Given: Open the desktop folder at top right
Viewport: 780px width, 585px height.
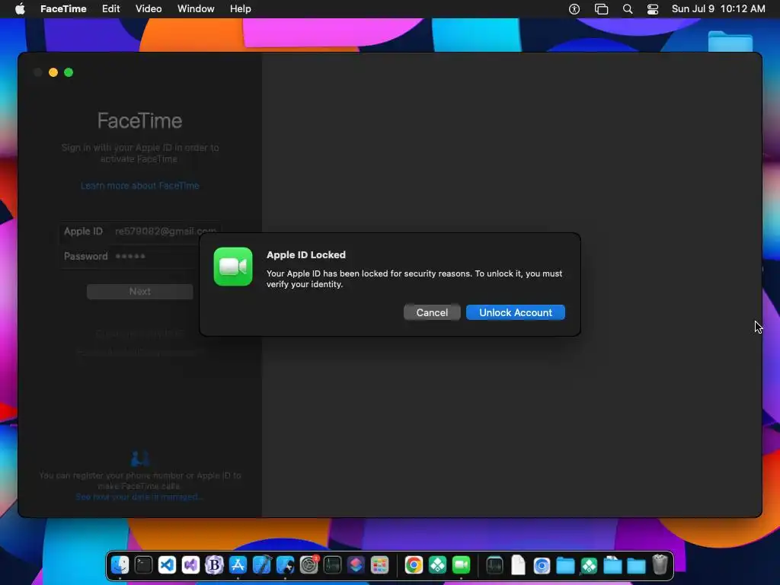Looking at the screenshot, I should click(730, 42).
